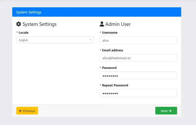This screenshot has width=196, height=125.
Task: Focus the Repeat Password field
Action: point(138,93)
